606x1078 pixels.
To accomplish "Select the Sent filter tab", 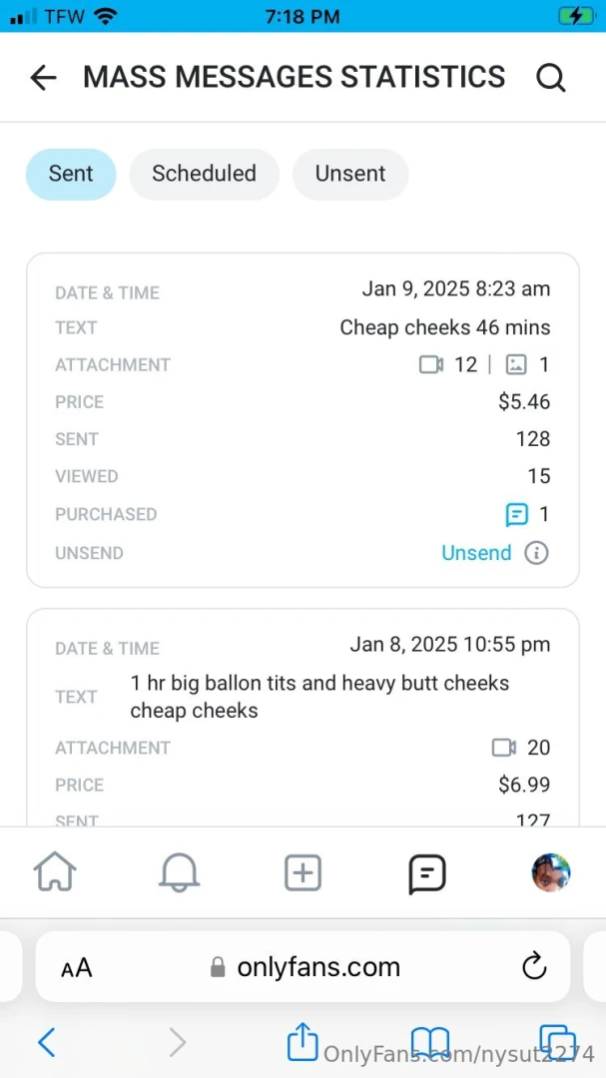I will pos(71,174).
